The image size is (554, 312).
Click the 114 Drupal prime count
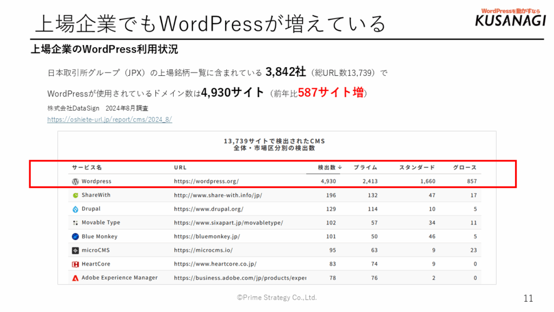[373, 209]
